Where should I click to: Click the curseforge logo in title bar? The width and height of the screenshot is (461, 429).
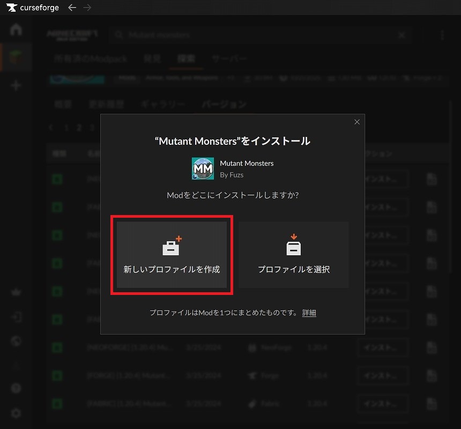(x=33, y=8)
